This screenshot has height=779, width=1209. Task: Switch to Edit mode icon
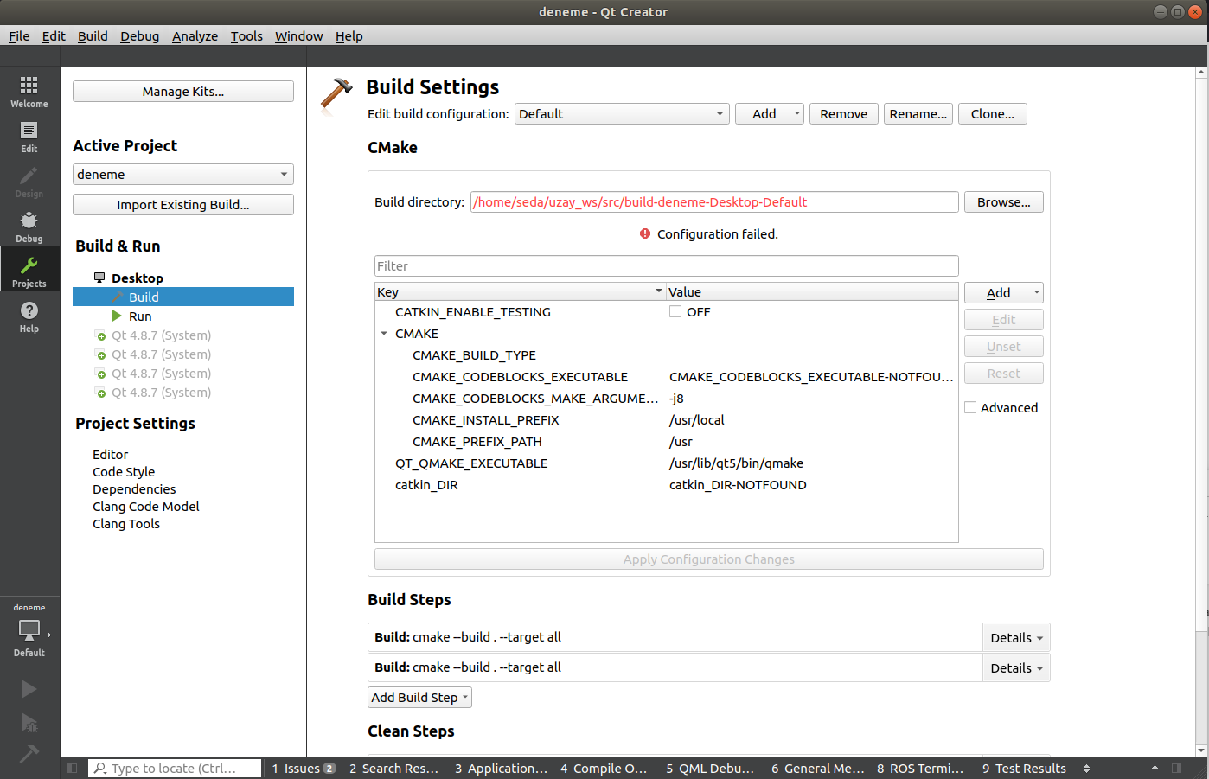point(29,136)
